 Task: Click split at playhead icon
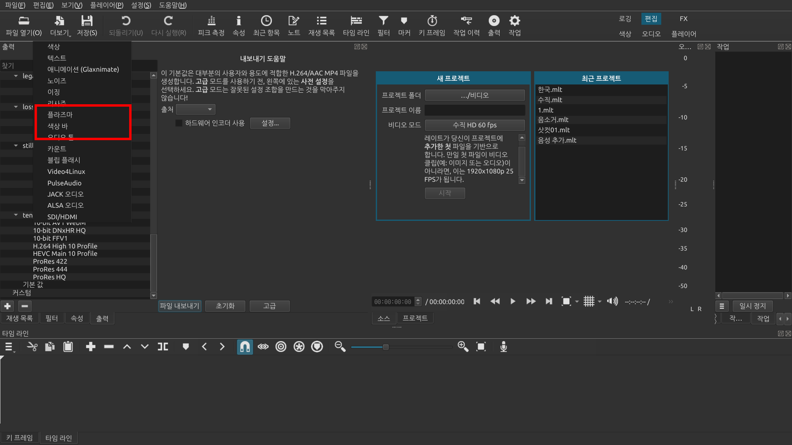point(163,347)
